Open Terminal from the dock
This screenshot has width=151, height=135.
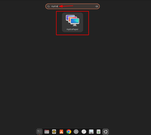click(x=39, y=131)
